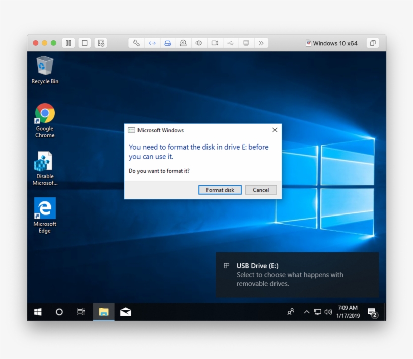Click the Cortana circle icon
Image resolution: width=413 pixels, height=359 pixels.
click(59, 312)
